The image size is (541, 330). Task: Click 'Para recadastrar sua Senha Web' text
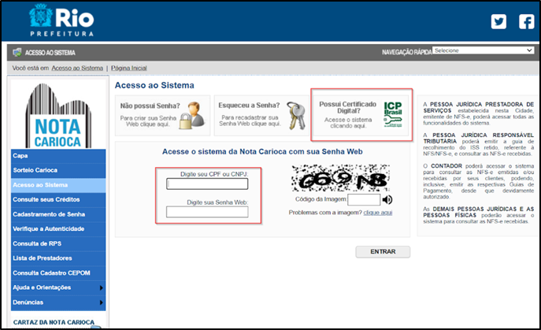250,121
